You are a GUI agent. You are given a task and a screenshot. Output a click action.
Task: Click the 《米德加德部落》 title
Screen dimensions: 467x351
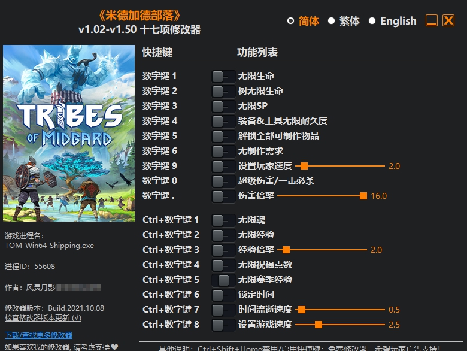point(139,15)
